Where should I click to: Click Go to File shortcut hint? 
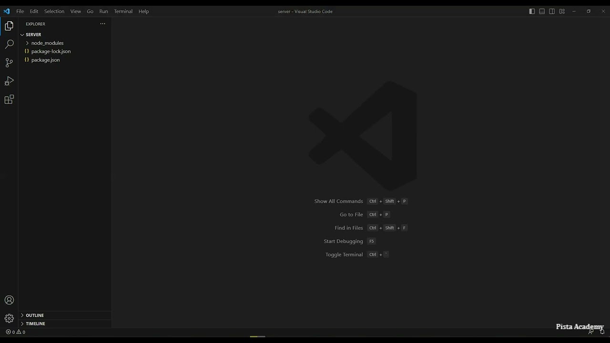[x=365, y=214]
